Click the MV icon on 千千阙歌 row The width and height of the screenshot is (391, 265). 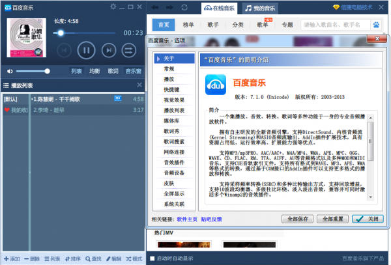pyautogui.click(x=118, y=98)
